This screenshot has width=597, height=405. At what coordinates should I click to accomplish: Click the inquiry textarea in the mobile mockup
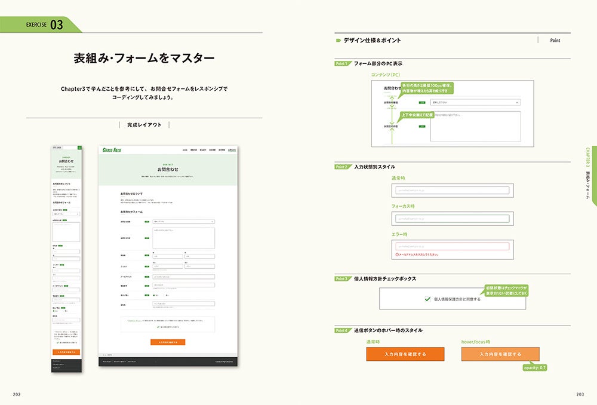pyautogui.click(x=66, y=232)
